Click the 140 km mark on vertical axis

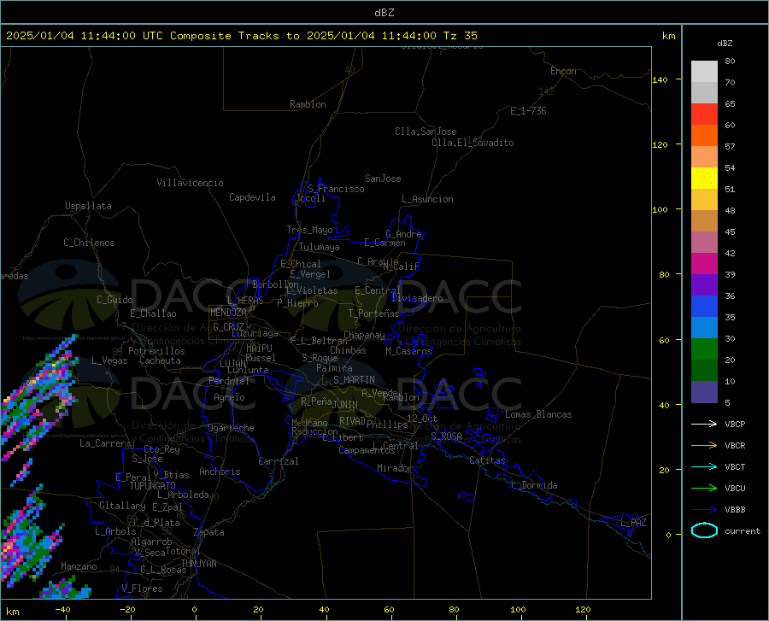660,79
